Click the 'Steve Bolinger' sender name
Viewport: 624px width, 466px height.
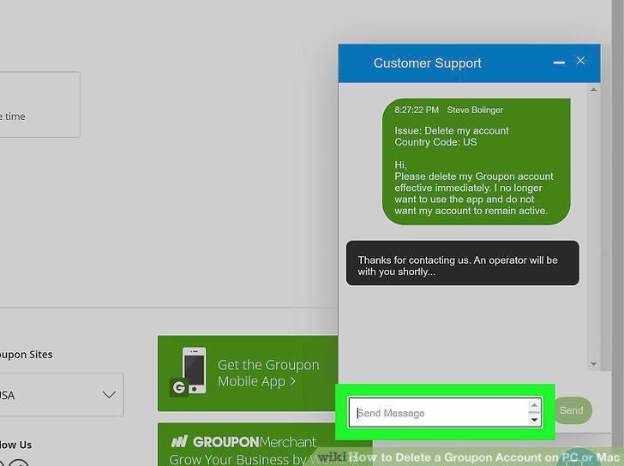(x=475, y=110)
